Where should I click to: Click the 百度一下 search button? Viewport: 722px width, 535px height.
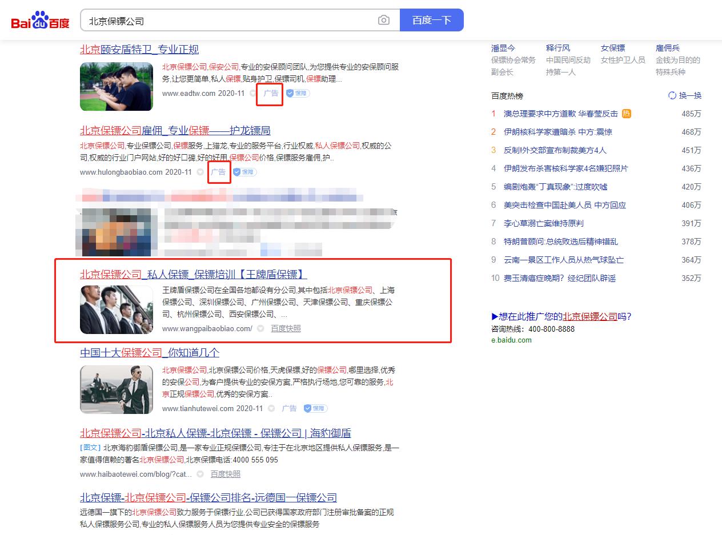click(x=432, y=20)
